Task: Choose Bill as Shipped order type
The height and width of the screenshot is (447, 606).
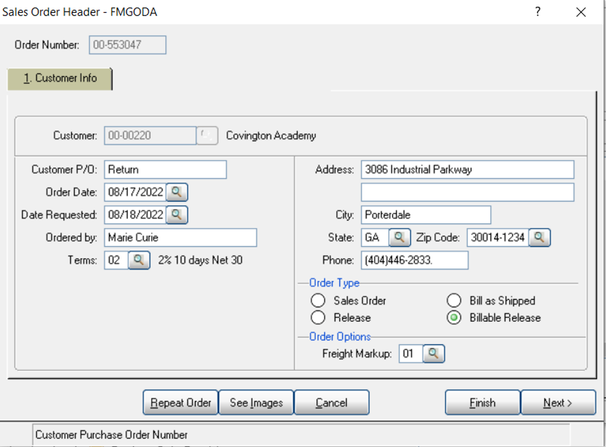Action: (454, 300)
